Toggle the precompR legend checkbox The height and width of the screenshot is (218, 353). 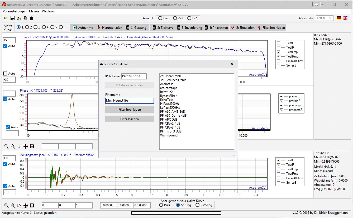282,110
